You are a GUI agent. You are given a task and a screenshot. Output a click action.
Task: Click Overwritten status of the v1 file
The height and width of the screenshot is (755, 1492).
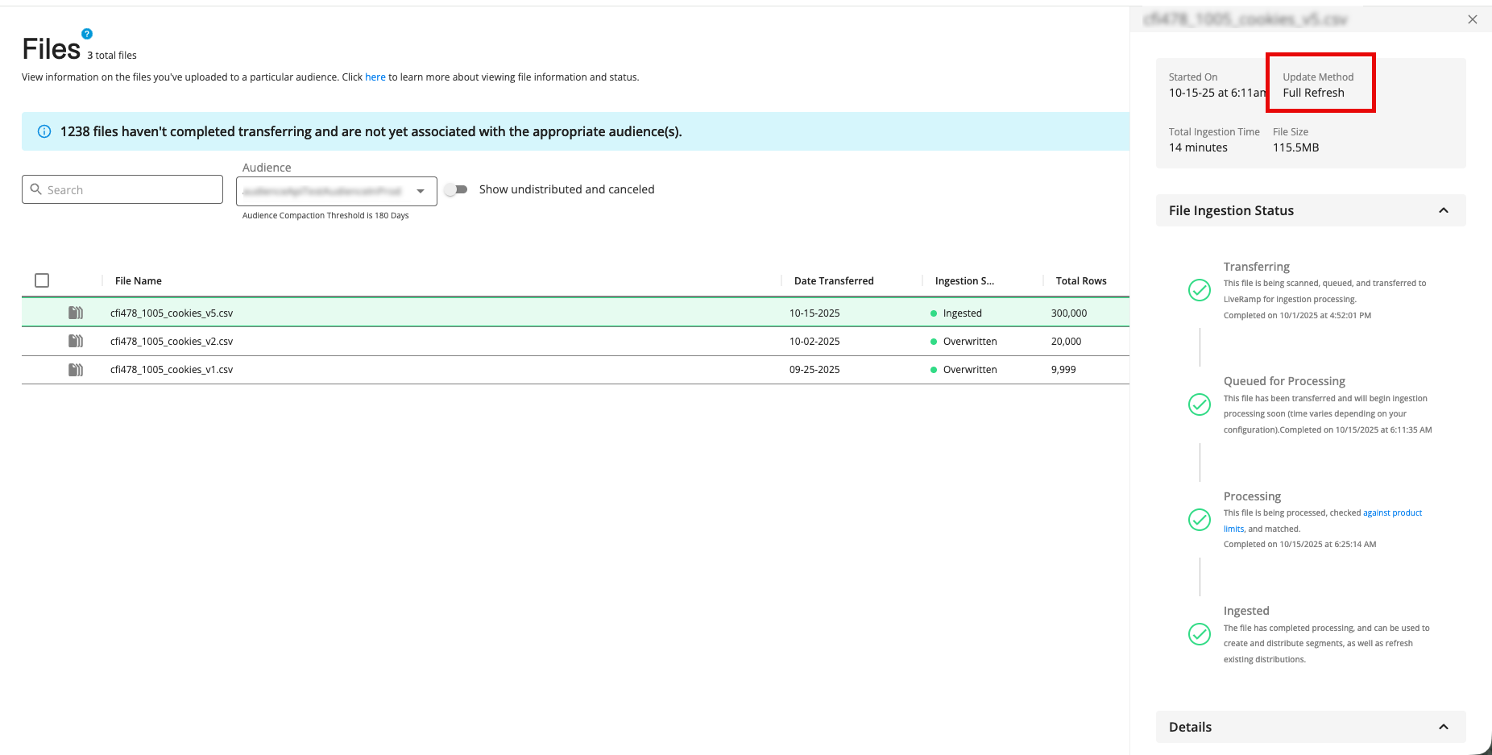coord(970,369)
